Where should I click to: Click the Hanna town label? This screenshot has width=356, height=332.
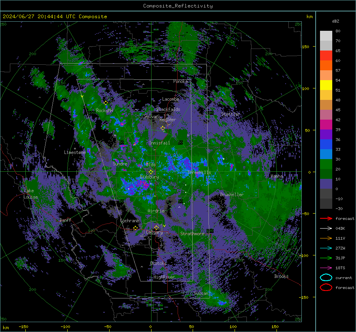pos(276,176)
